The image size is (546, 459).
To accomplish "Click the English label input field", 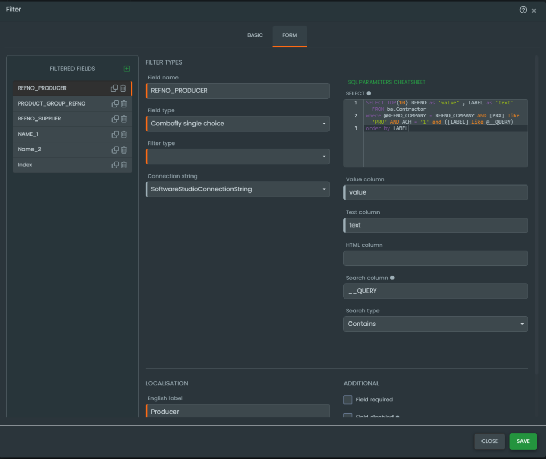I will 238,412.
